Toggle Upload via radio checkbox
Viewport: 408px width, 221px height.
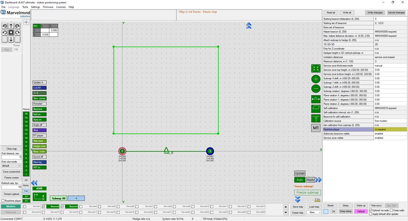click(371, 210)
